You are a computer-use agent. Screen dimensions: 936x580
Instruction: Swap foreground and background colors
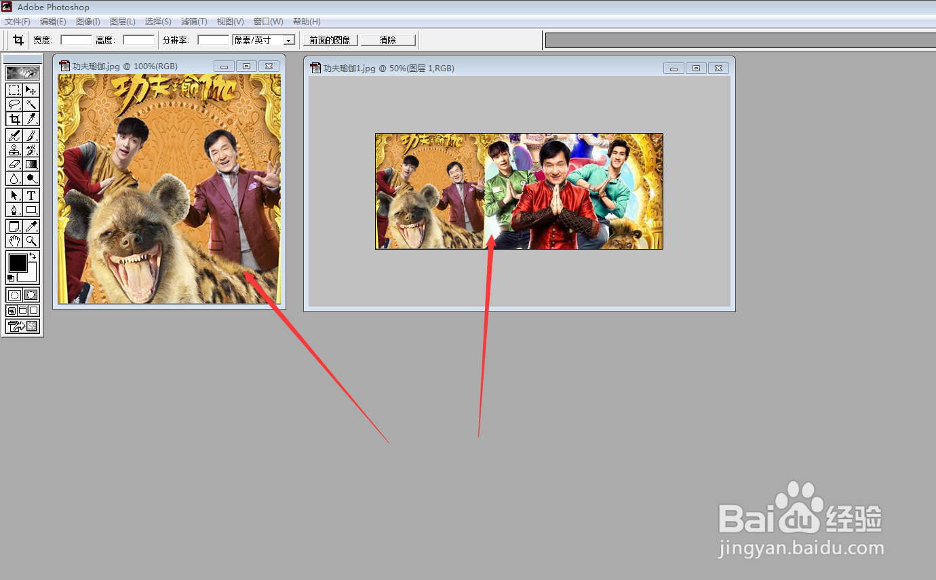click(33, 256)
